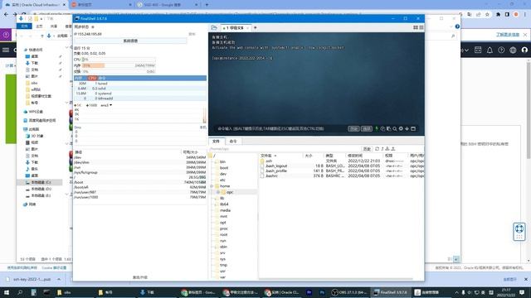Select the tmp folder in the remote tree
Viewport: 531px width, 298px height.
[x=223, y=265]
